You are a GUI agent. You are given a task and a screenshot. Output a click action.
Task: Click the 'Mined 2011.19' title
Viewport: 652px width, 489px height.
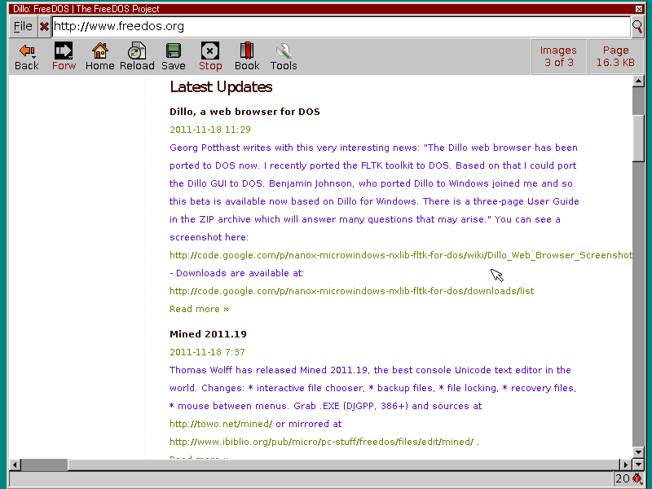pyautogui.click(x=208, y=334)
